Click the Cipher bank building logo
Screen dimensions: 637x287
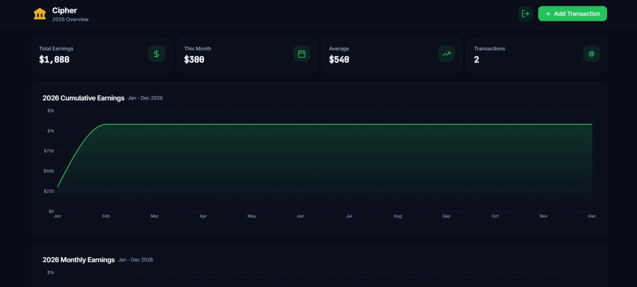[40, 14]
